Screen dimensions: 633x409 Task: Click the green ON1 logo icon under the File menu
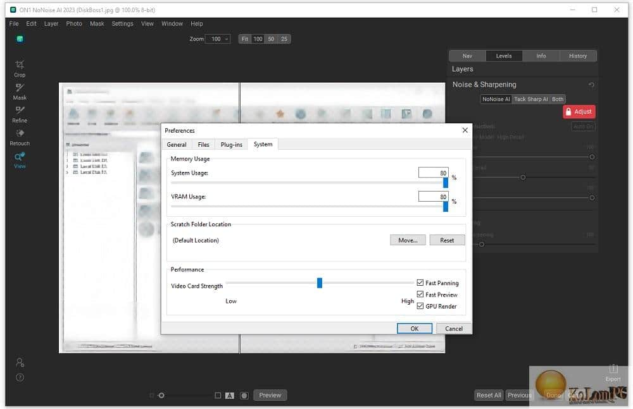tap(20, 39)
